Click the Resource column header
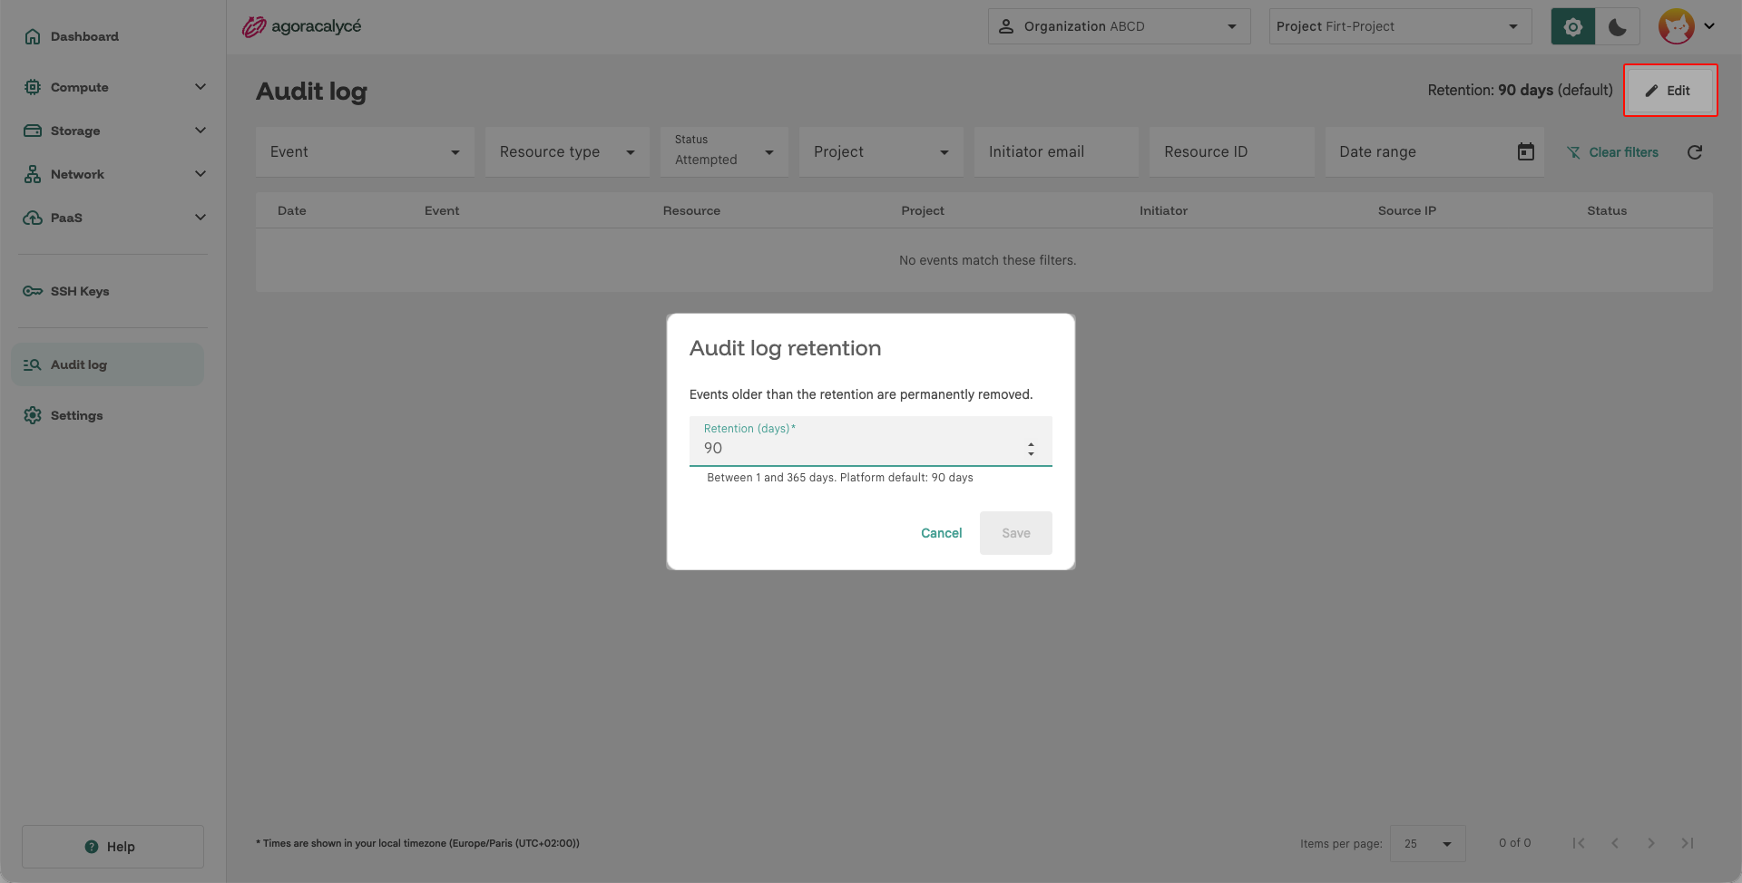 pyautogui.click(x=691, y=210)
